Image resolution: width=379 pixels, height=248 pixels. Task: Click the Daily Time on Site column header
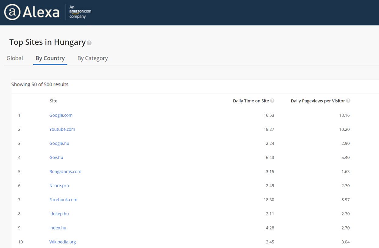click(251, 101)
